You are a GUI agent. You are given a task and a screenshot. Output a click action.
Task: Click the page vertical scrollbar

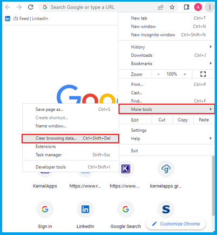click(213, 185)
